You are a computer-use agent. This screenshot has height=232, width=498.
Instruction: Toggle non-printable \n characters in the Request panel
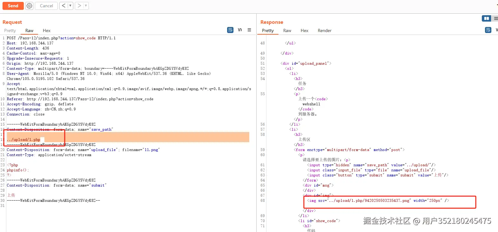pos(240,30)
